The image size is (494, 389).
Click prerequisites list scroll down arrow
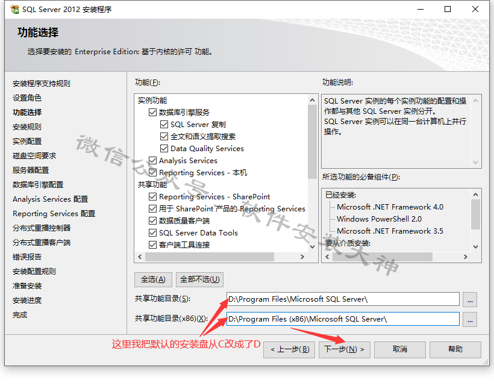click(476, 247)
